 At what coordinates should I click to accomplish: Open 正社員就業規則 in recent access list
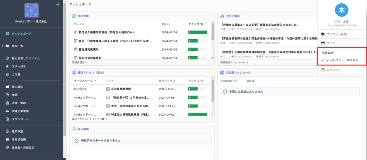click(x=121, y=89)
